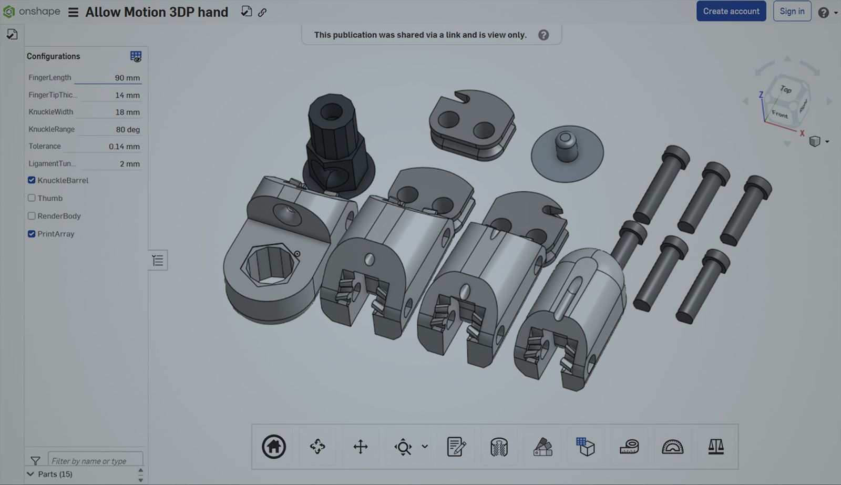Open the appearance editor icon

click(542, 447)
